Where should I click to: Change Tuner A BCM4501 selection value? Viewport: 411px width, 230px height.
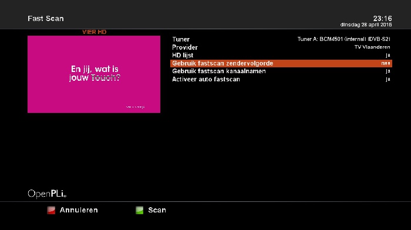point(343,39)
